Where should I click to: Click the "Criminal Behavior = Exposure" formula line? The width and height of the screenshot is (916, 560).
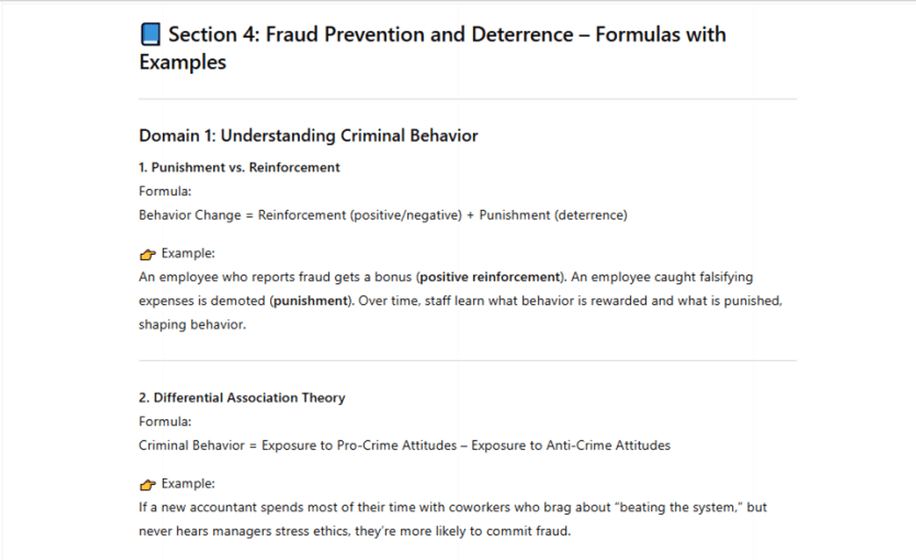click(x=405, y=446)
